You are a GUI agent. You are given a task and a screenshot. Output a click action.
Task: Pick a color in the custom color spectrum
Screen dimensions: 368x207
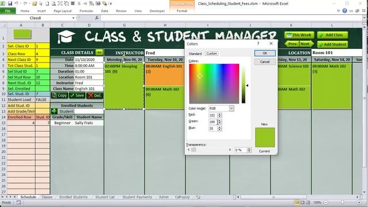(x=214, y=83)
